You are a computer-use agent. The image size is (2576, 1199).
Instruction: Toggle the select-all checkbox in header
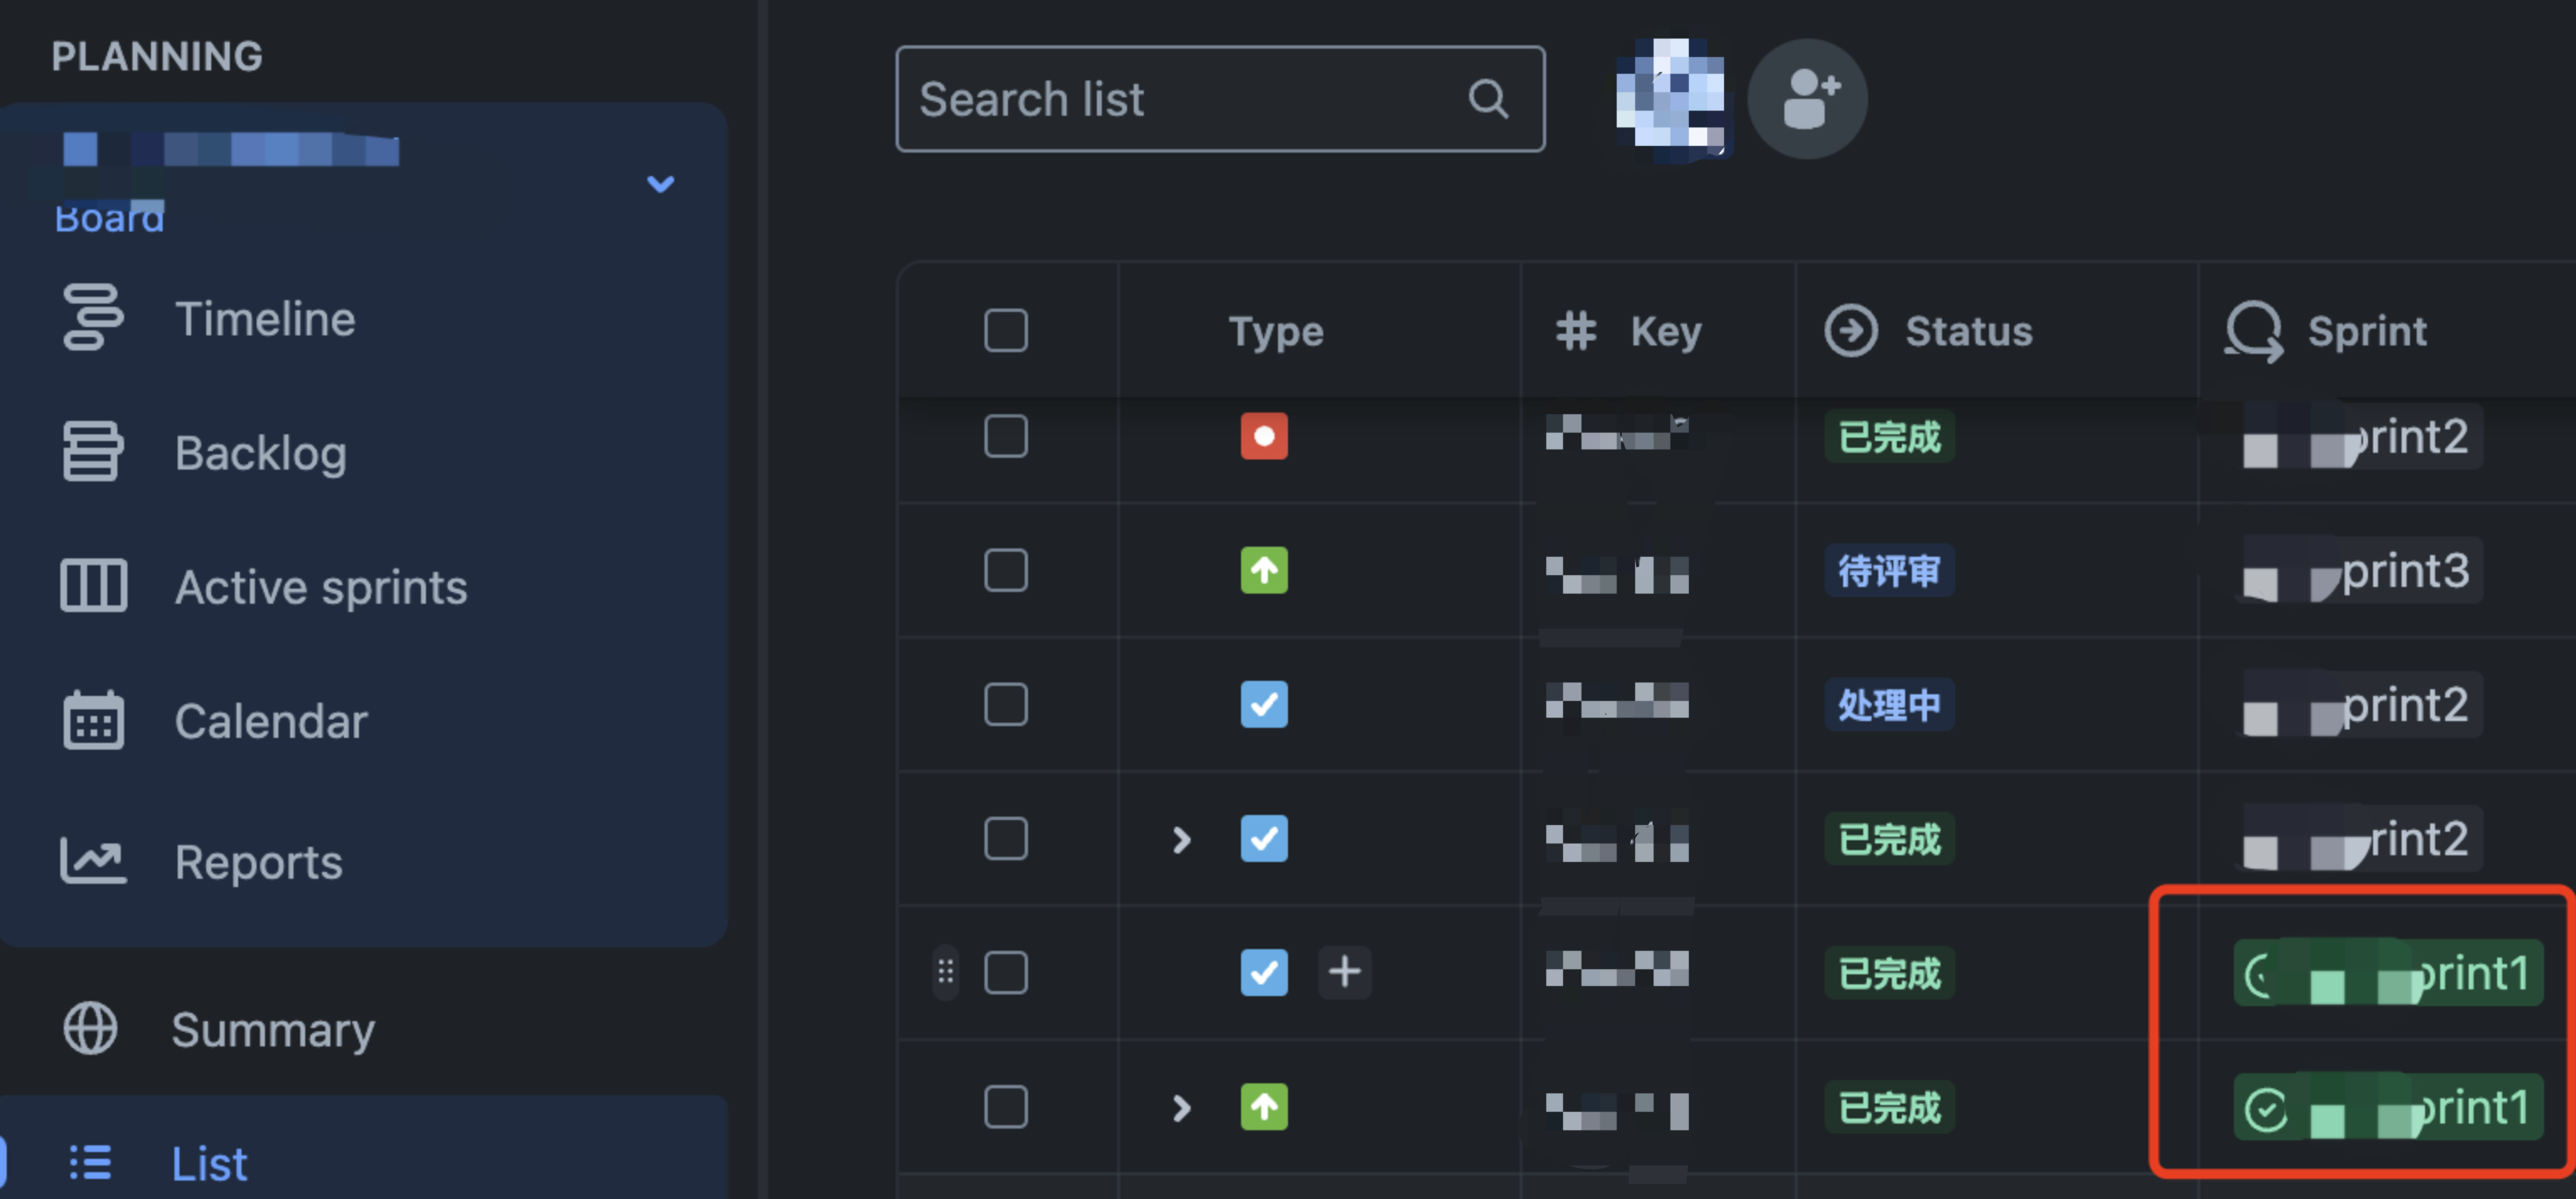click(x=1006, y=331)
